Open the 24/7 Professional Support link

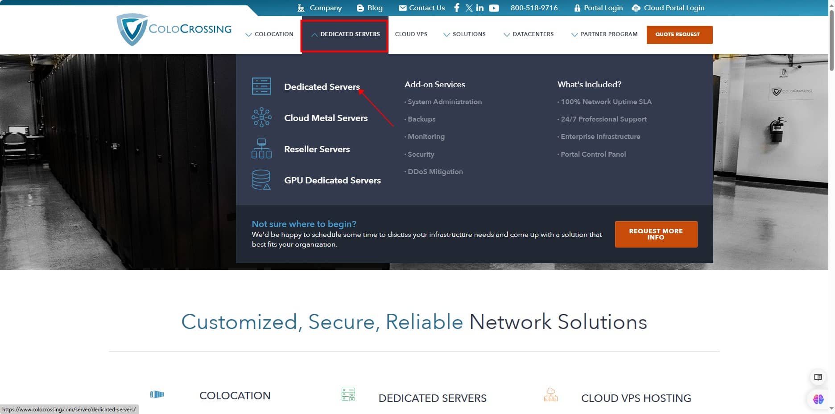604,119
